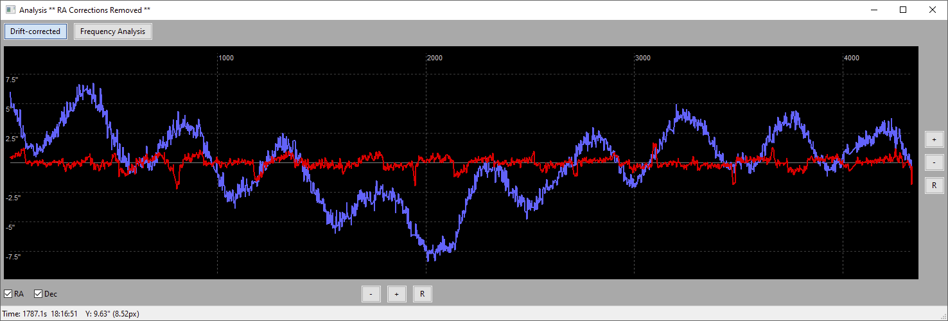Click the 7.5" label on the vertical axis
Screen dimensions: 948x321
(x=12, y=80)
